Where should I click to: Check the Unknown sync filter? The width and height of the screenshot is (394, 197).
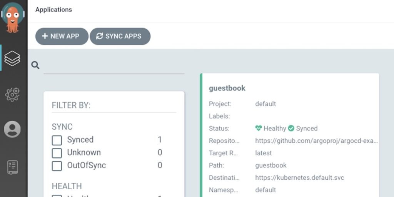point(57,153)
